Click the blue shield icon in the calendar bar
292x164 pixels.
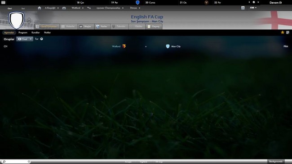pyautogui.click(x=137, y=2)
